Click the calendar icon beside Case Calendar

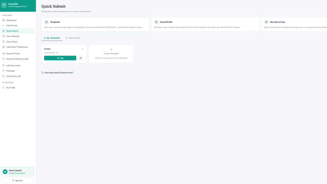[x=4, y=36]
